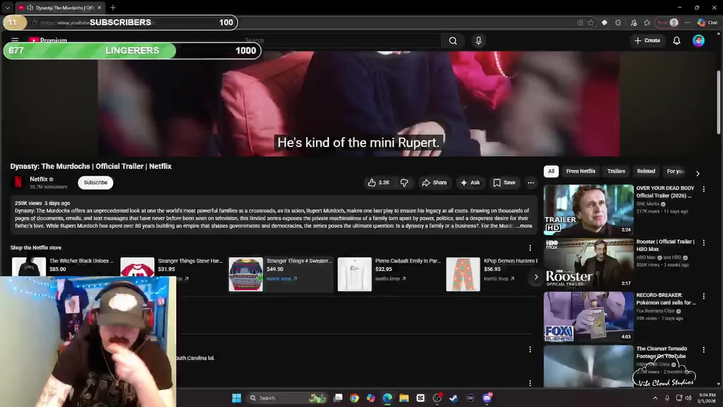Open taskbar volume control
This screenshot has width=723, height=407.
click(x=689, y=398)
